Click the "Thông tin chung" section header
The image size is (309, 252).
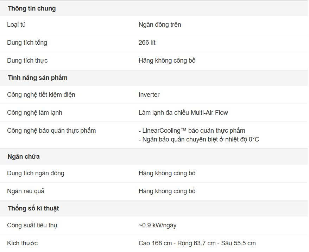[32, 8]
